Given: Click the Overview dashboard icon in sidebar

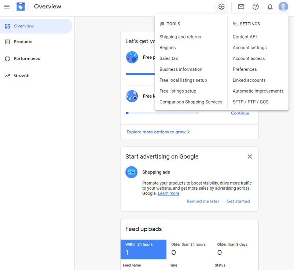Looking at the screenshot, I should (7, 26).
